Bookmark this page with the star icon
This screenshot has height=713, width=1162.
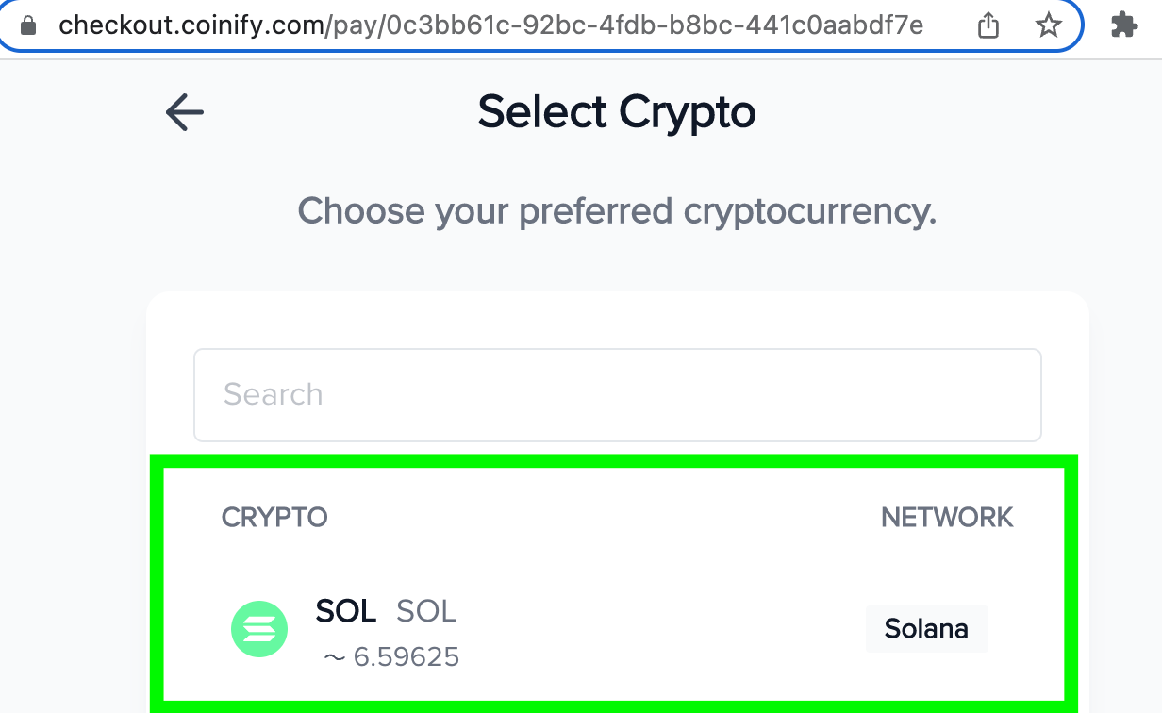click(1049, 25)
